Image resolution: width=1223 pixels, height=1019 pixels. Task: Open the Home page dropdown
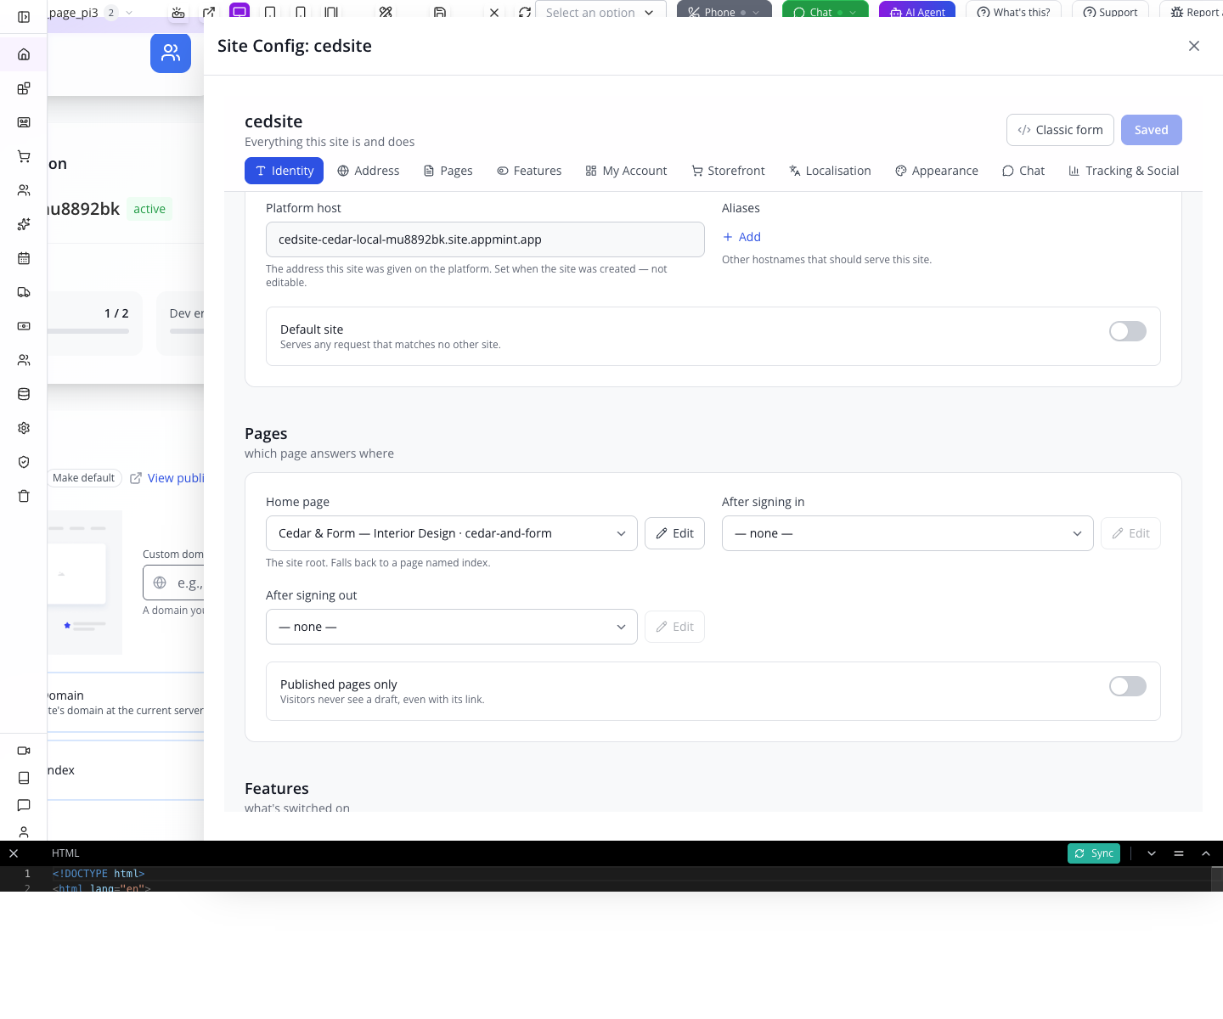(452, 533)
